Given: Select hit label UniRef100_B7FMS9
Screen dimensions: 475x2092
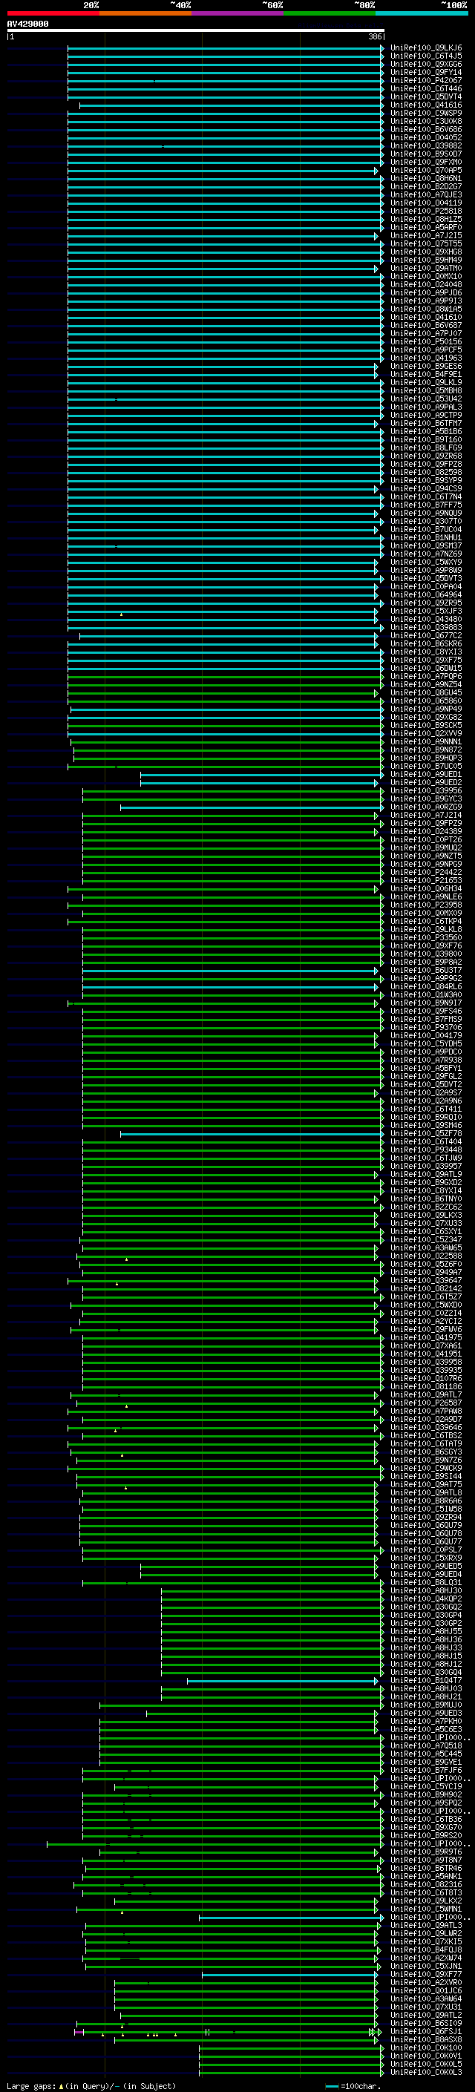Looking at the screenshot, I should point(426,1019).
